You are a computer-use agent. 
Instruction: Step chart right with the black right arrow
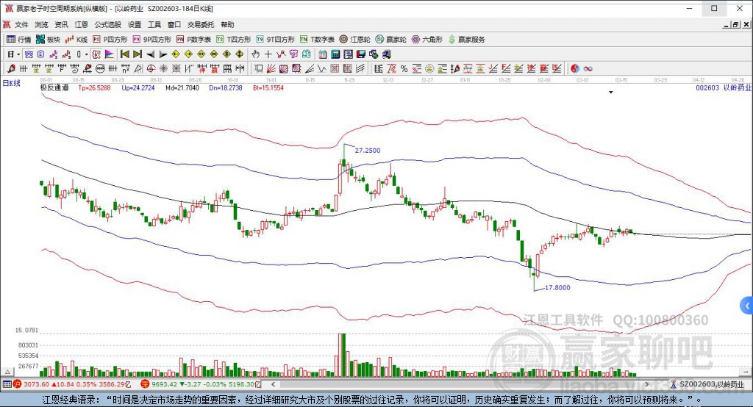(x=163, y=54)
